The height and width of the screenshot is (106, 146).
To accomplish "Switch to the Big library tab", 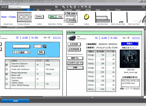I will point(38,10).
